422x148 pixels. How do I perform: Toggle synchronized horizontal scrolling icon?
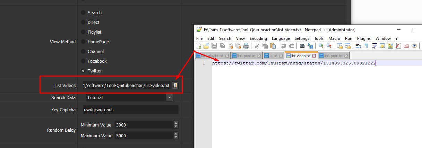[x=348, y=46]
